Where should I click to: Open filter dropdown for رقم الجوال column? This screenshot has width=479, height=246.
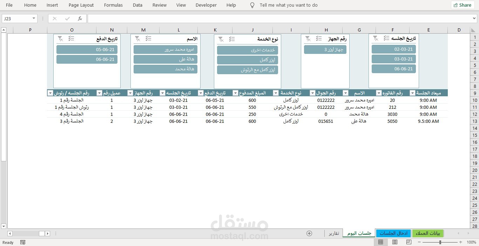tap(312, 93)
